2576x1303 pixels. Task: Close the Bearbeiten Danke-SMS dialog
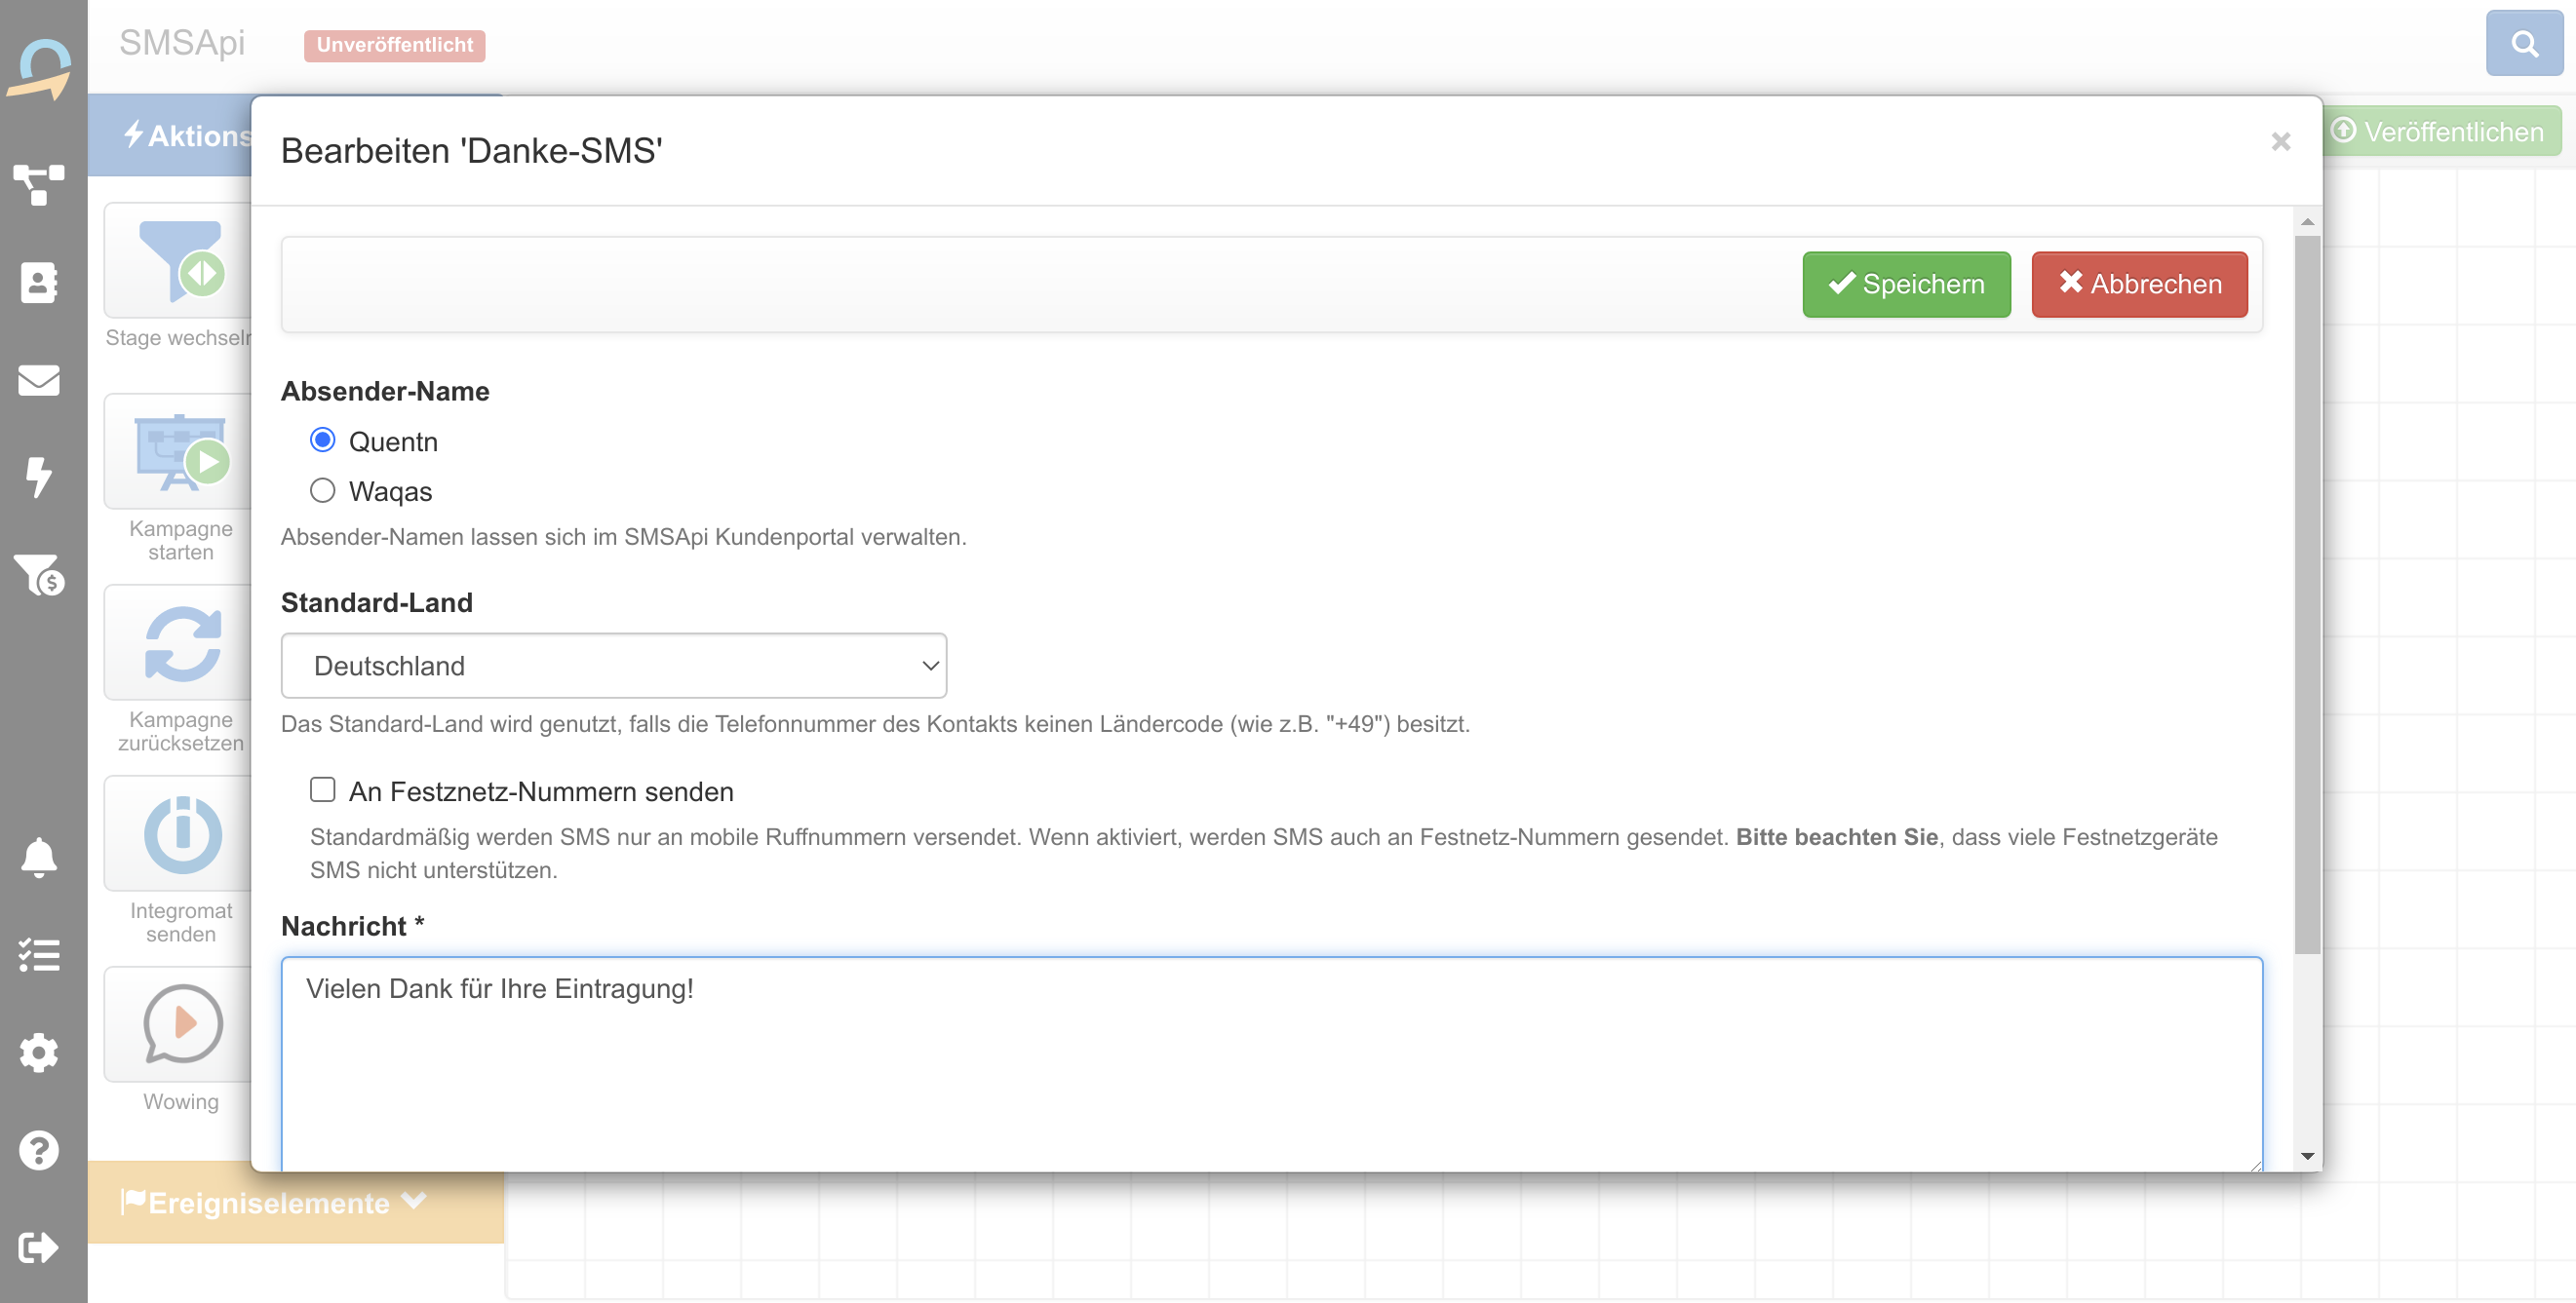(2280, 142)
